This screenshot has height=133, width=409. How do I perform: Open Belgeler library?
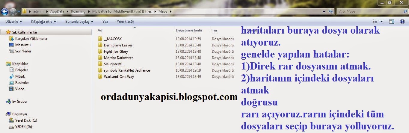[22, 70]
